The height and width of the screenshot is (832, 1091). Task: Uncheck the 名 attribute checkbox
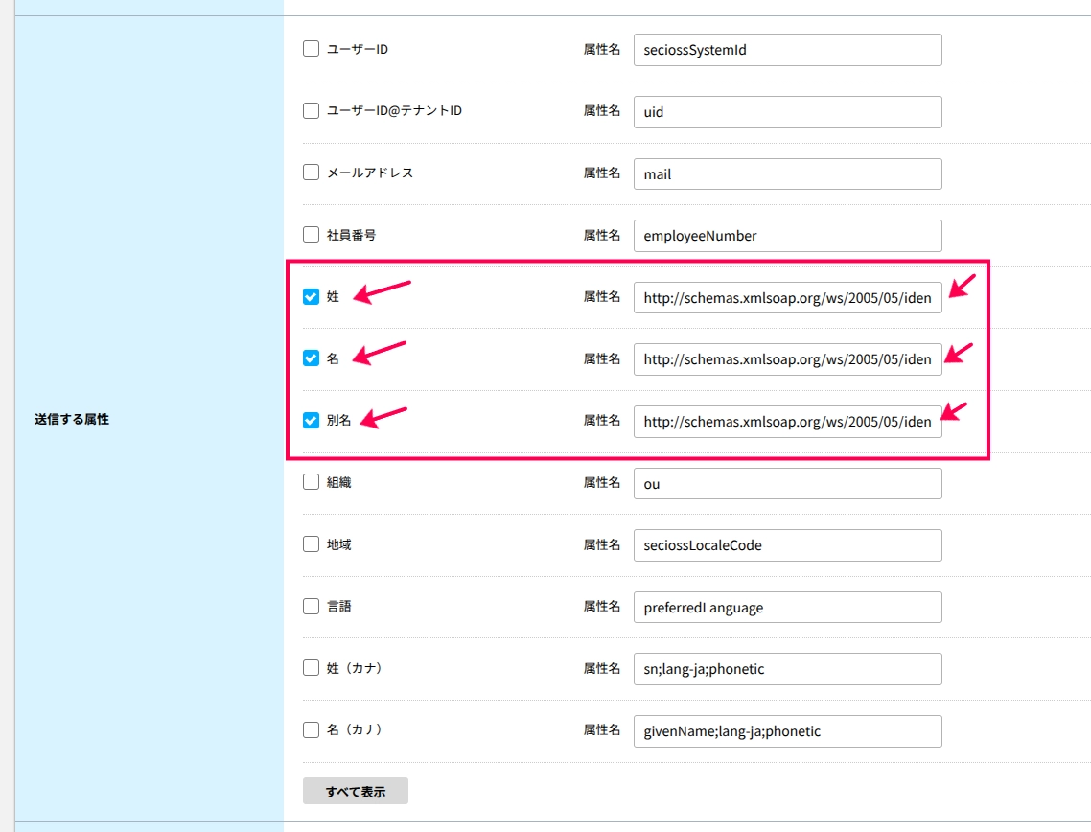coord(311,358)
